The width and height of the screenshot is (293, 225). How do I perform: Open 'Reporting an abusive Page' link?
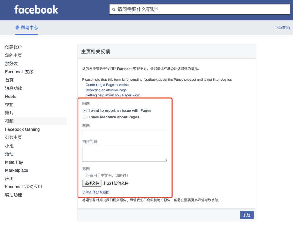[x=106, y=90]
